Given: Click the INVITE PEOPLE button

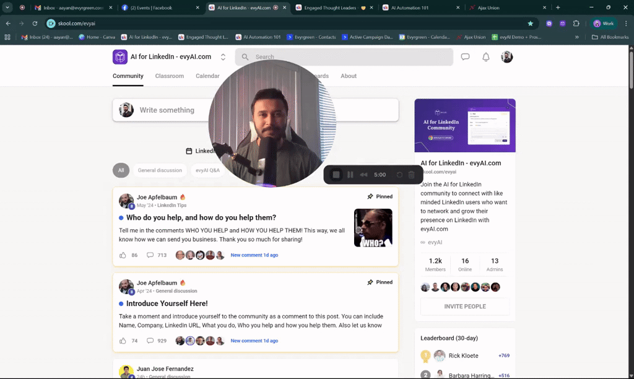Looking at the screenshot, I should pos(465,307).
